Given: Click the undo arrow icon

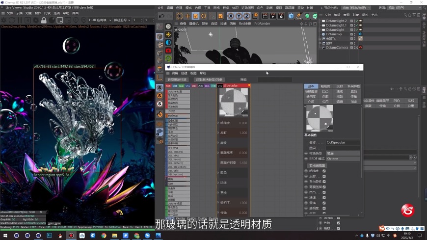Looking at the screenshot, I should click(162, 16).
